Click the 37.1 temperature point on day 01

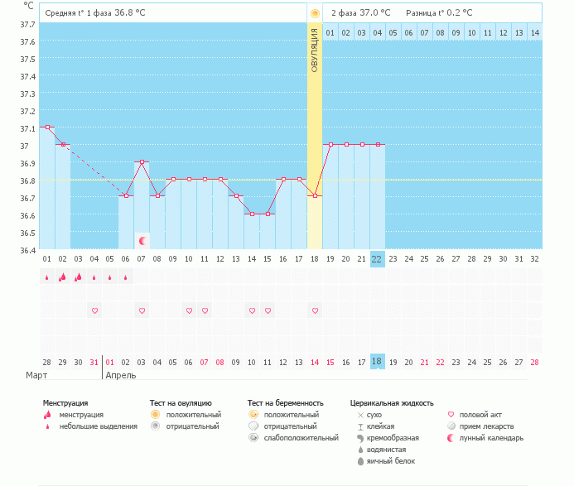click(47, 128)
